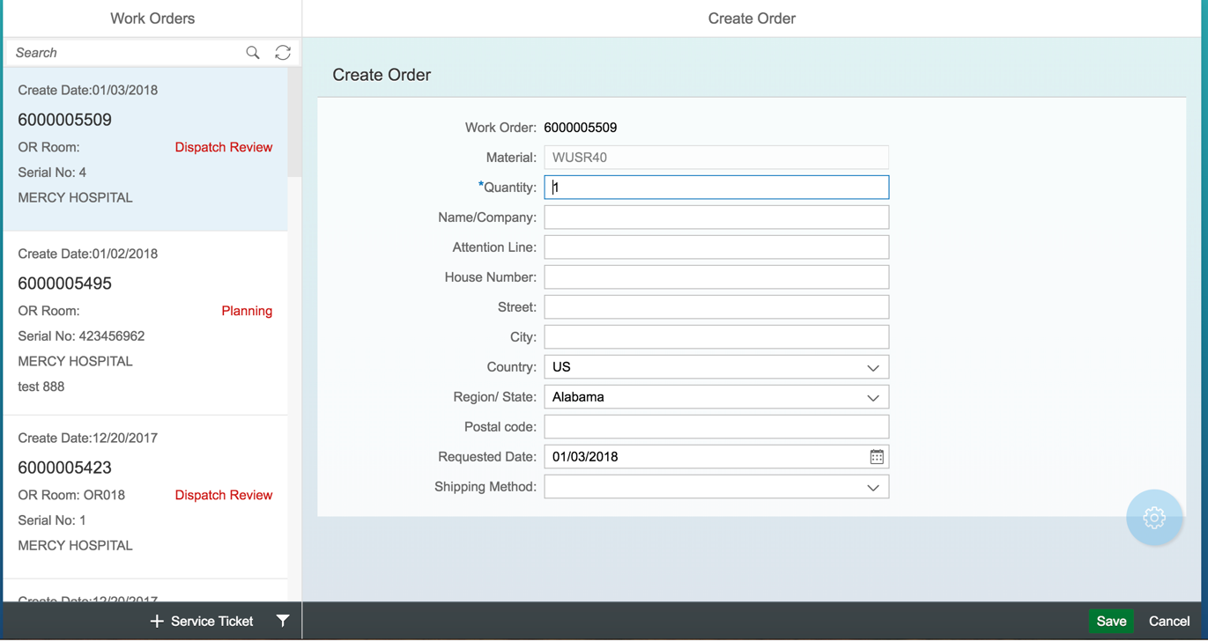This screenshot has width=1208, height=641.
Task: Expand the Region/State dropdown
Action: tap(873, 397)
